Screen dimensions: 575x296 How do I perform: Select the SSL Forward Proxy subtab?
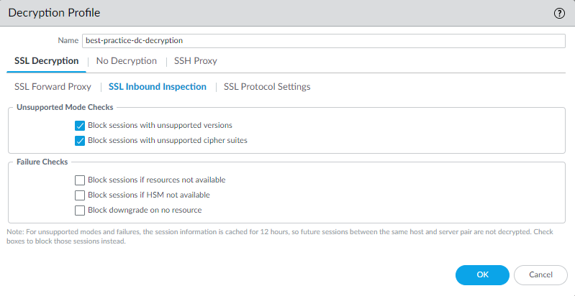pos(53,87)
